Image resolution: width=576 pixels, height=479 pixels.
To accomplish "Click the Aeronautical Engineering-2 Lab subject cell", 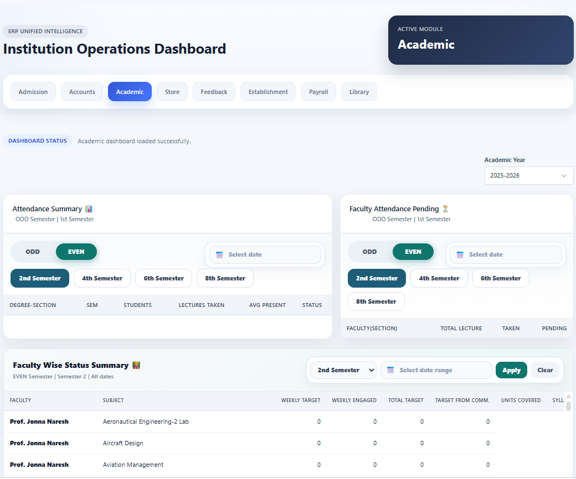I will [x=146, y=421].
